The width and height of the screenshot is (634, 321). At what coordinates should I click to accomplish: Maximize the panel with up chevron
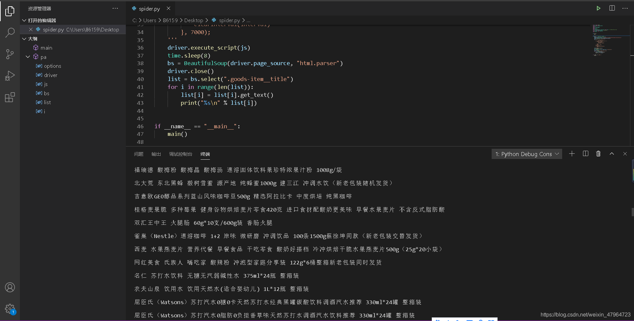coord(612,154)
